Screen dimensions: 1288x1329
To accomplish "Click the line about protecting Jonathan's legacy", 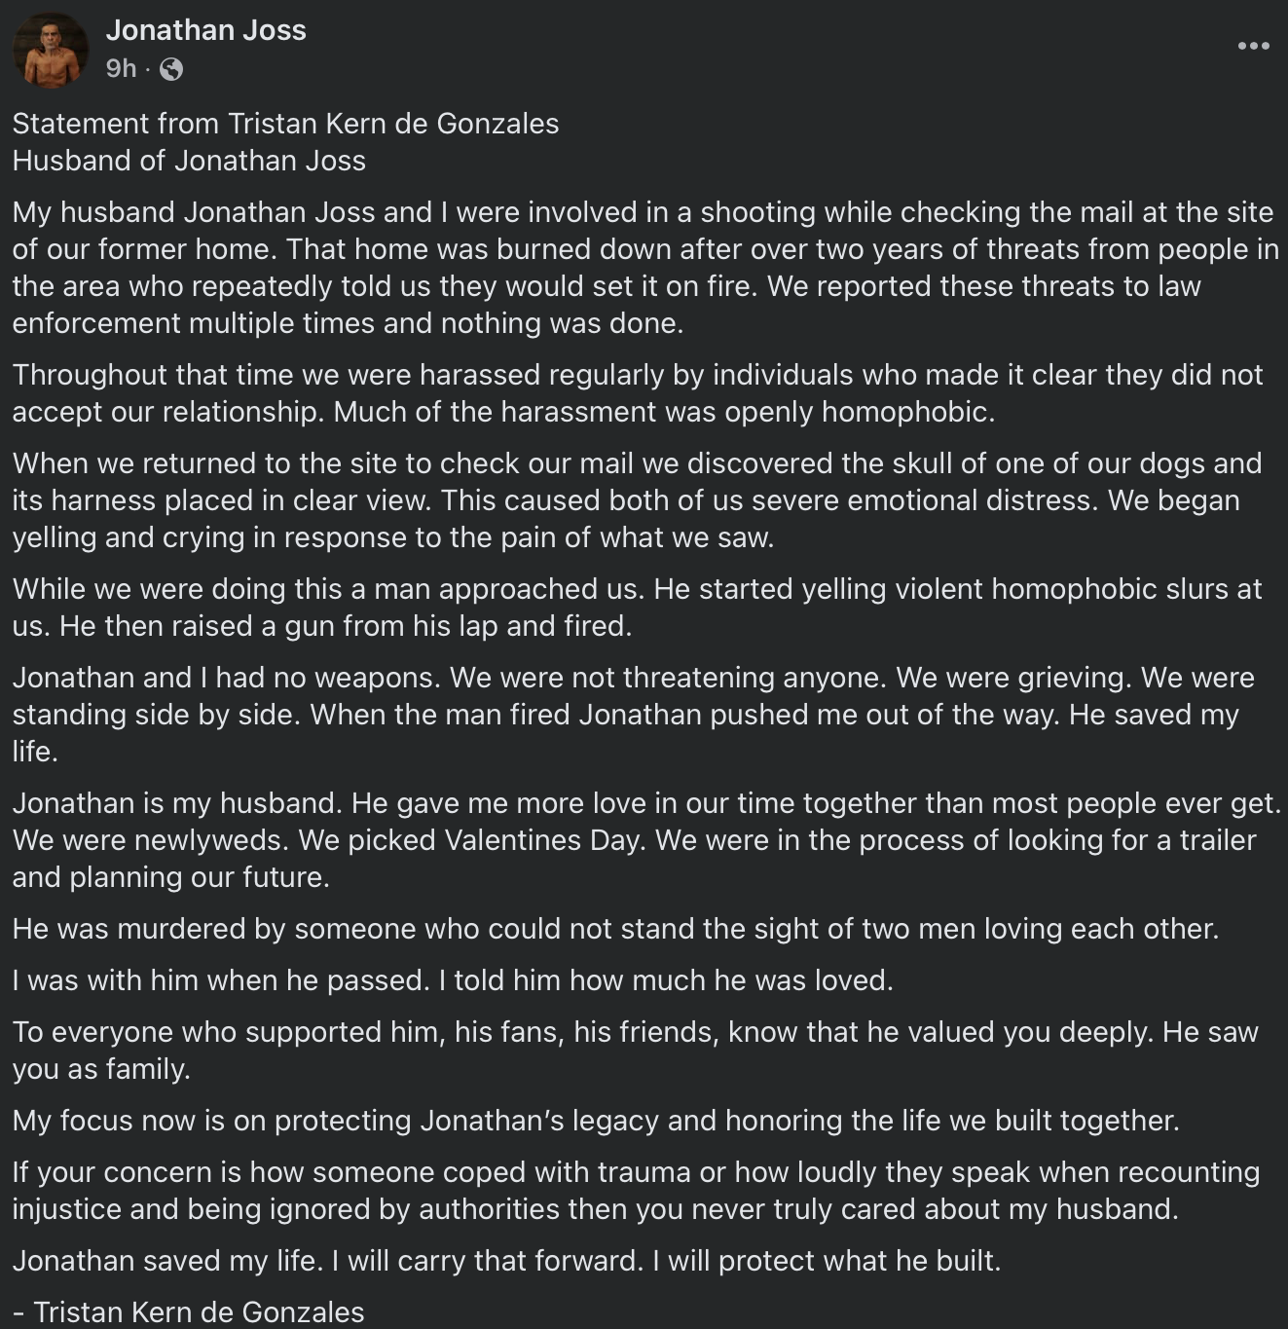I will (x=596, y=1121).
